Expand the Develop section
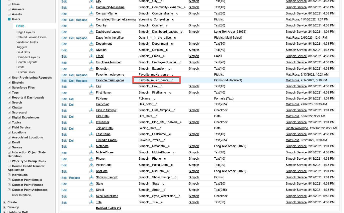Viewport: 344px width, 213px height. pyautogui.click(x=5, y=207)
